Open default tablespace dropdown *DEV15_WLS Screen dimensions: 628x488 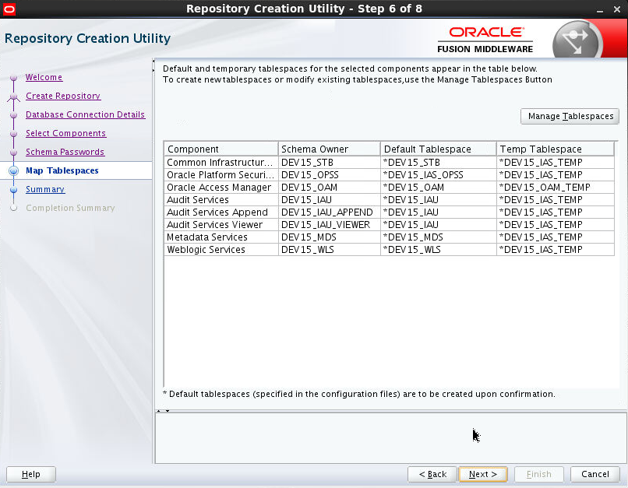438,249
